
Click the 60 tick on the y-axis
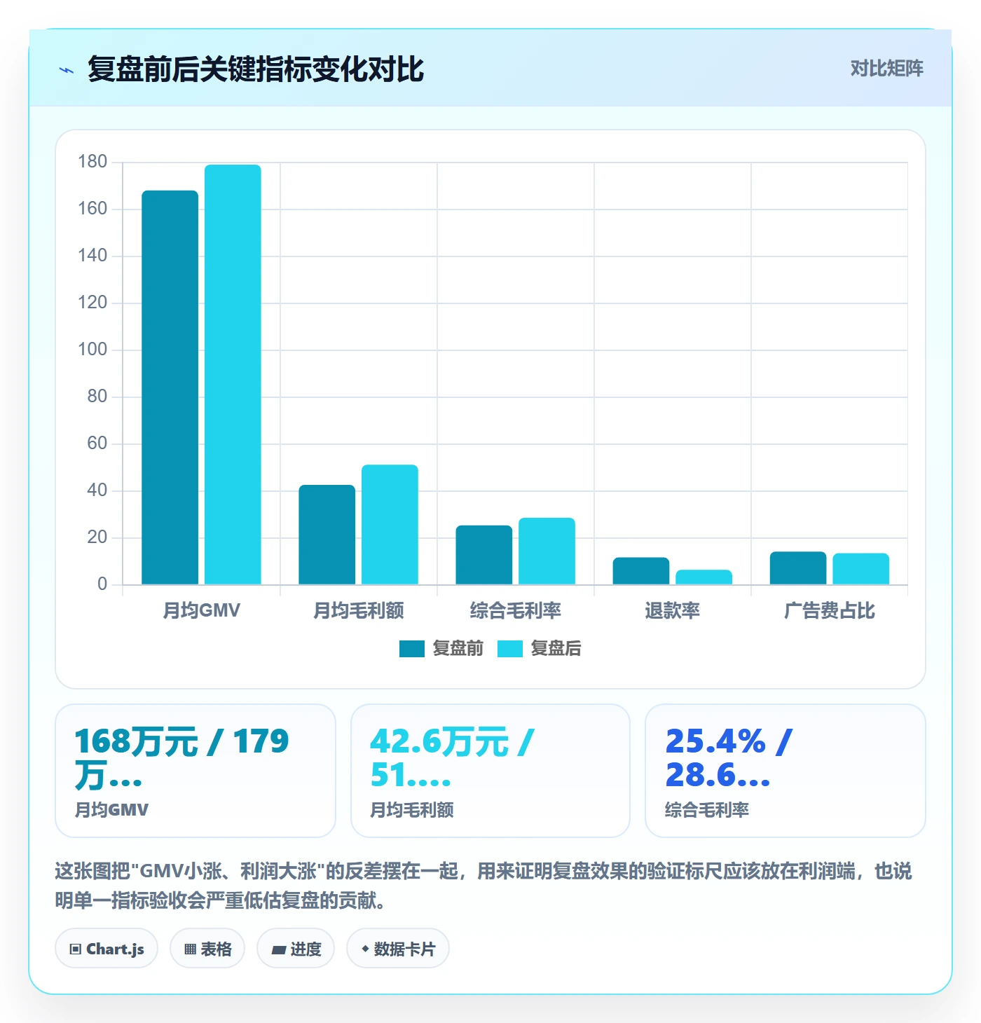click(97, 444)
